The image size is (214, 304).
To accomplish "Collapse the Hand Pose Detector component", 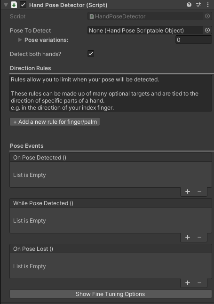I will [6, 5].
